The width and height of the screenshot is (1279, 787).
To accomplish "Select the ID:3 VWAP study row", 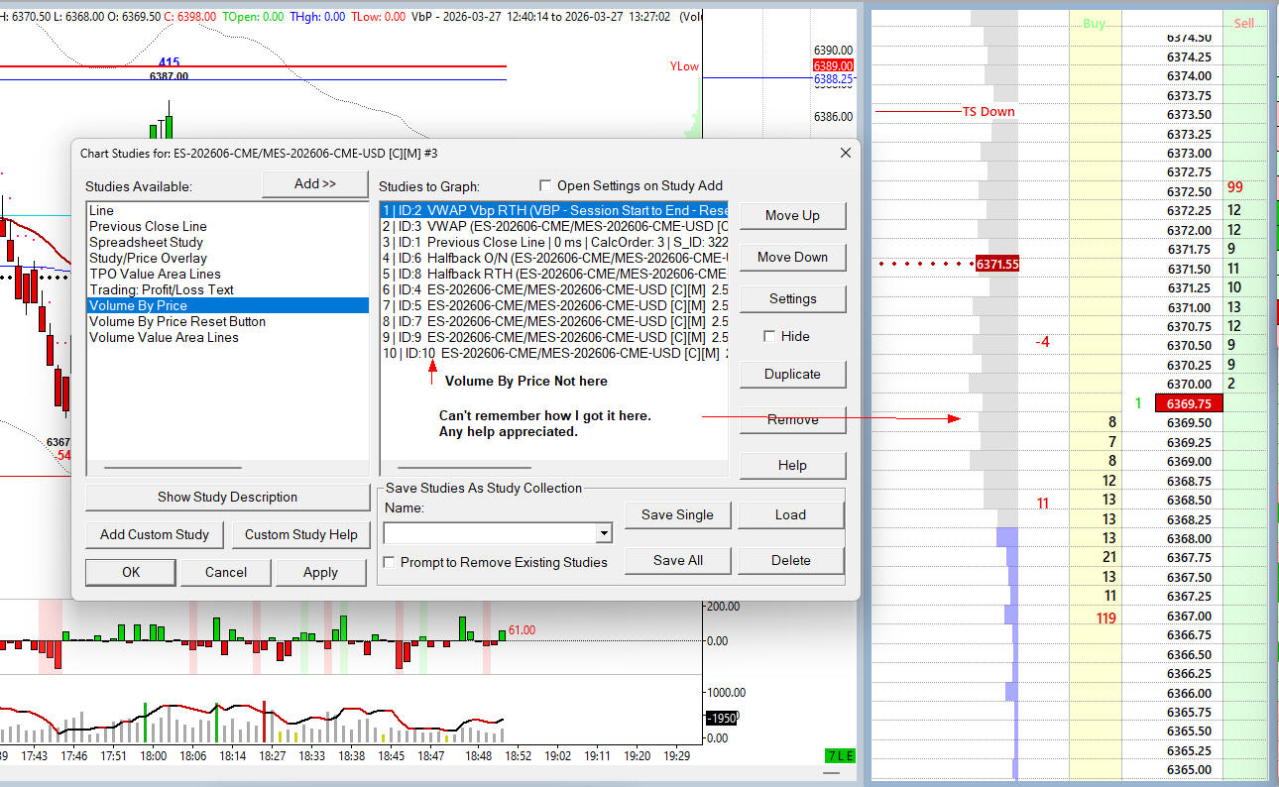I will click(x=554, y=226).
